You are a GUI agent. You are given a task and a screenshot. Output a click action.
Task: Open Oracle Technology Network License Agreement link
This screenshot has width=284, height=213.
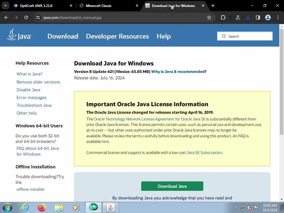[x=149, y=119]
